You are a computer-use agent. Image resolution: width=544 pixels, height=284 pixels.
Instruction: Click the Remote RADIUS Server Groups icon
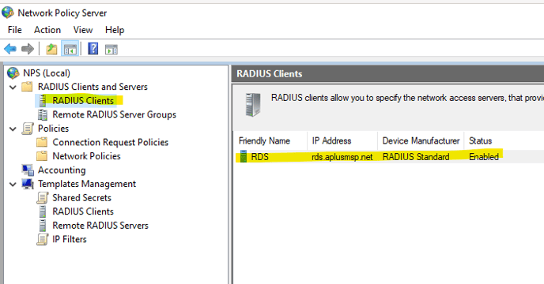point(43,114)
